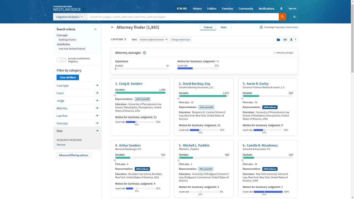Click the Westlaw Edge logo
354x199 pixels.
[x=67, y=9]
